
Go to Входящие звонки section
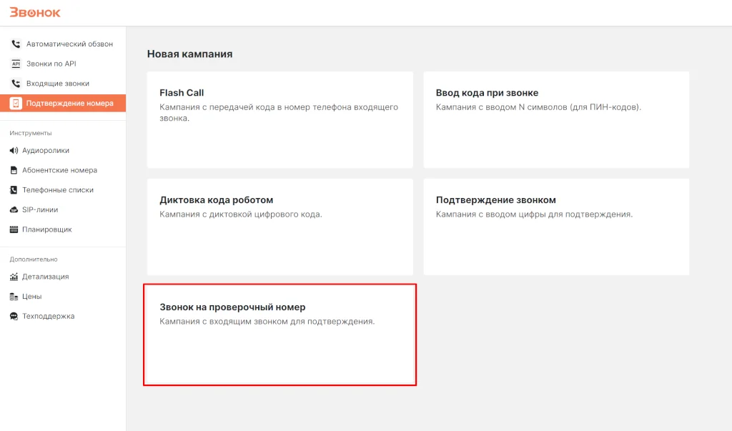pos(57,84)
